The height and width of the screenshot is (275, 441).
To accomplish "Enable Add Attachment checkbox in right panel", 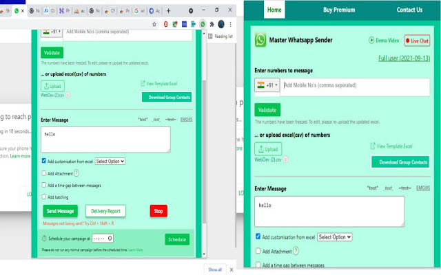I will click(x=258, y=251).
